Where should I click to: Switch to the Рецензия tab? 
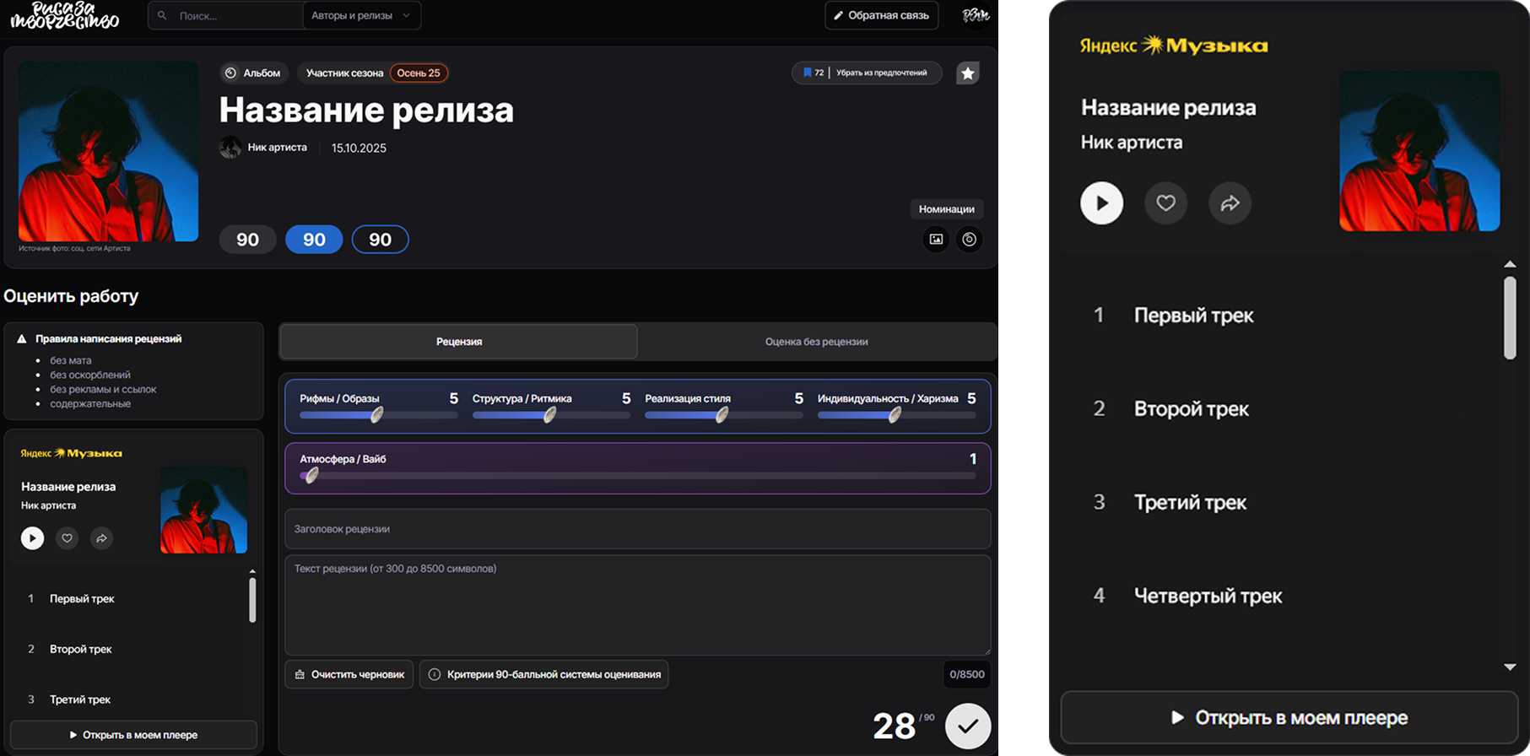click(x=458, y=342)
